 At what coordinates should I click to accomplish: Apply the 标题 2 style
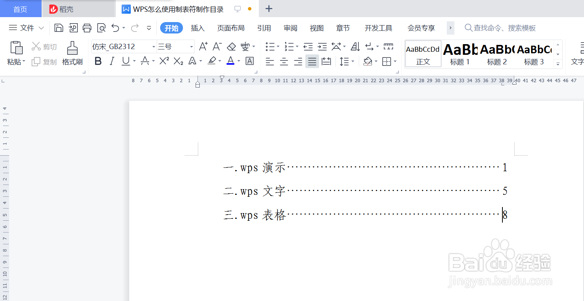[497, 54]
